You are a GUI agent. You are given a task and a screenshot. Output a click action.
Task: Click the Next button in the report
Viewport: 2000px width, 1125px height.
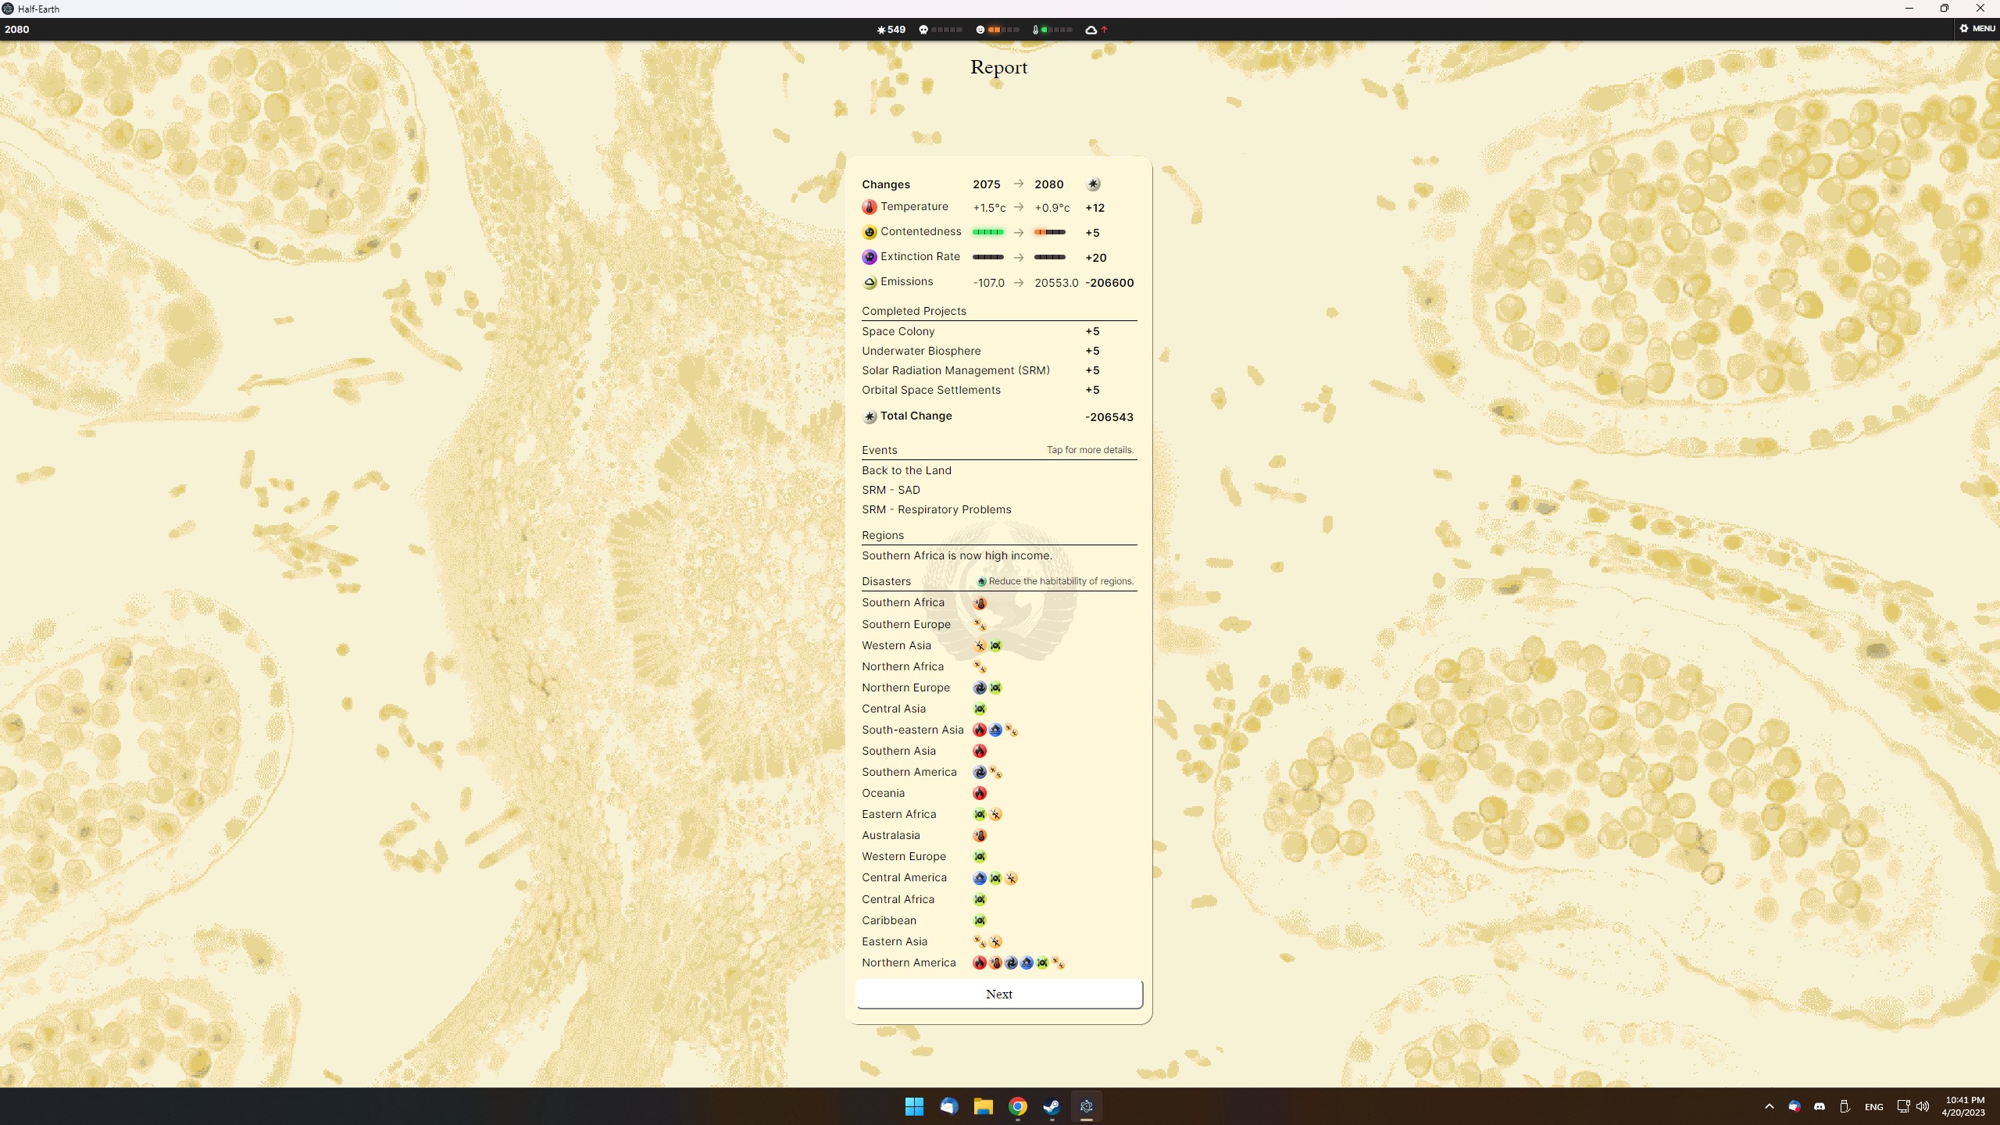(x=998, y=994)
